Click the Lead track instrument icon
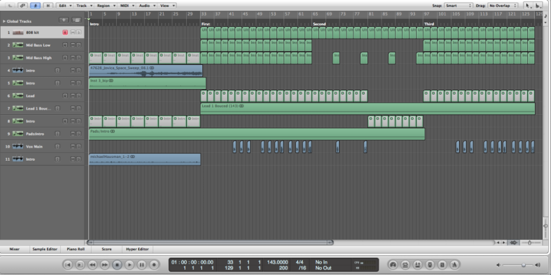This screenshot has width=551, height=275. pyautogui.click(x=18, y=96)
